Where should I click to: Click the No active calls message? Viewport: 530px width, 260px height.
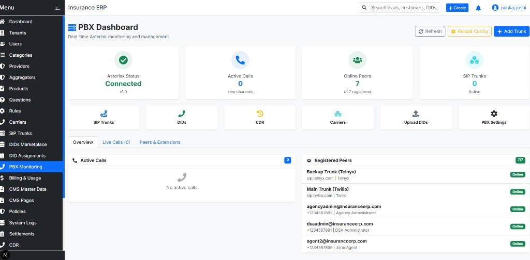182,188
